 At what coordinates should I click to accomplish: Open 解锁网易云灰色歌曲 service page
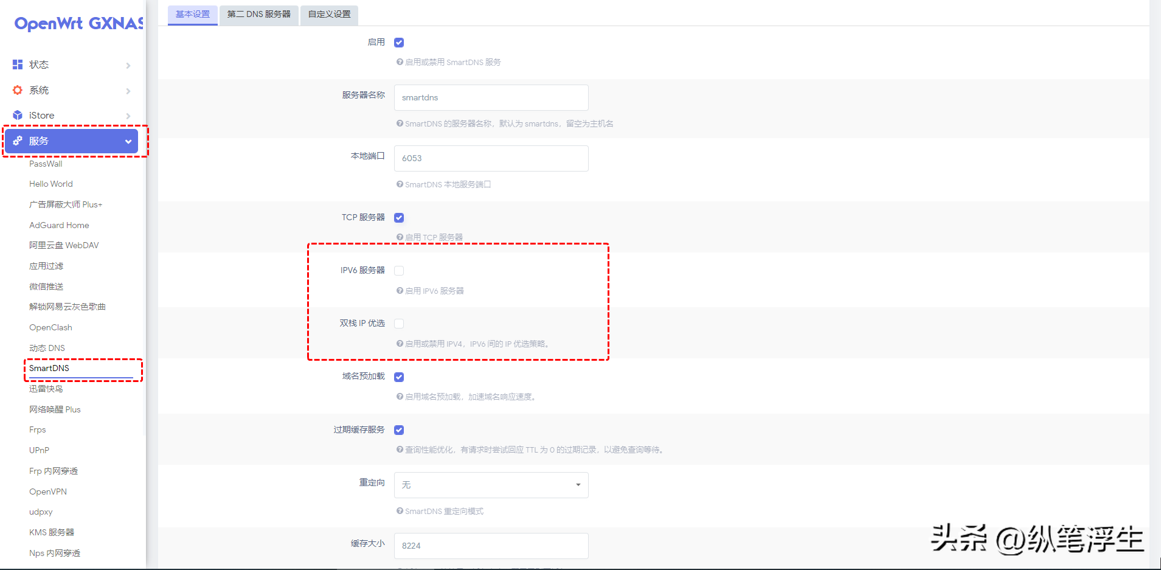(x=68, y=307)
